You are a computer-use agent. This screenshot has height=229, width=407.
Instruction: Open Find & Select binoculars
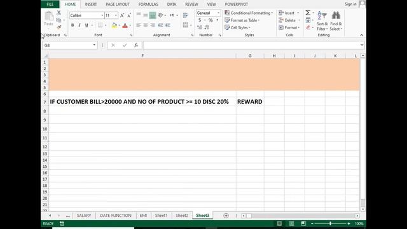[336, 21]
